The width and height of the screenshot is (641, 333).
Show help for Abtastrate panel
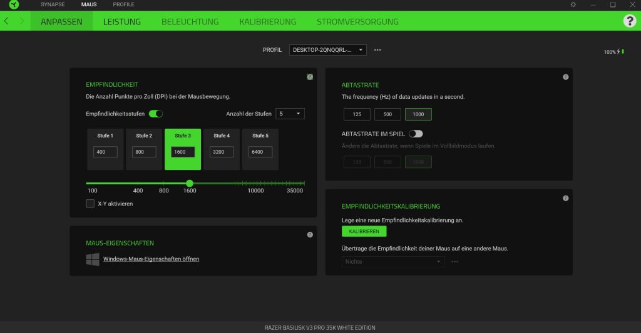[565, 77]
